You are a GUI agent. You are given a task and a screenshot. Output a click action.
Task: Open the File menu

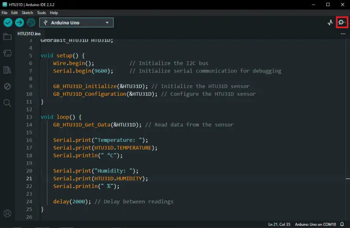pyautogui.click(x=5, y=13)
